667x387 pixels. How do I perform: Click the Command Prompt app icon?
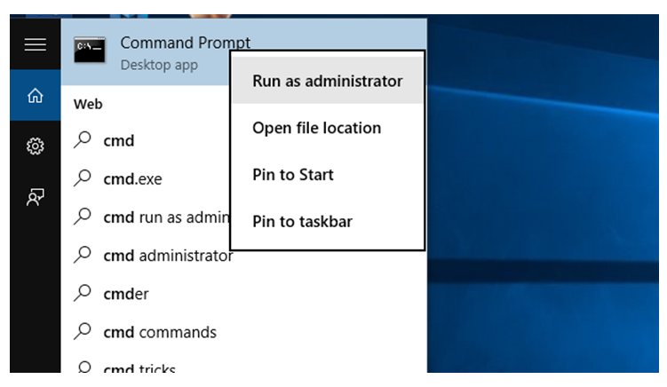pyautogui.click(x=90, y=51)
